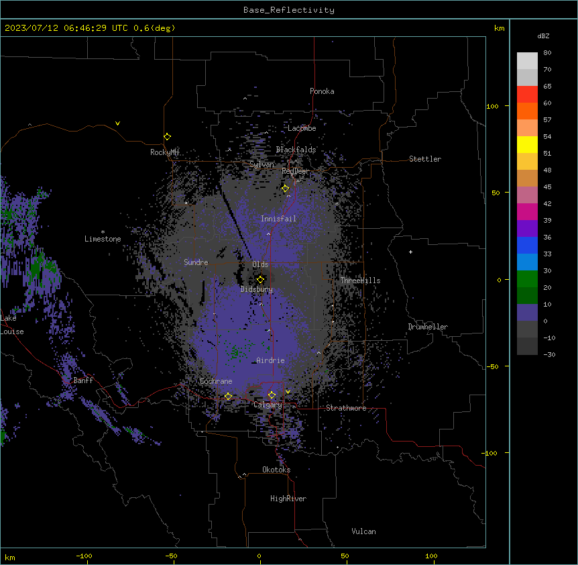Click the km unit label at top right
The height and width of the screenshot is (565, 578).
(499, 28)
